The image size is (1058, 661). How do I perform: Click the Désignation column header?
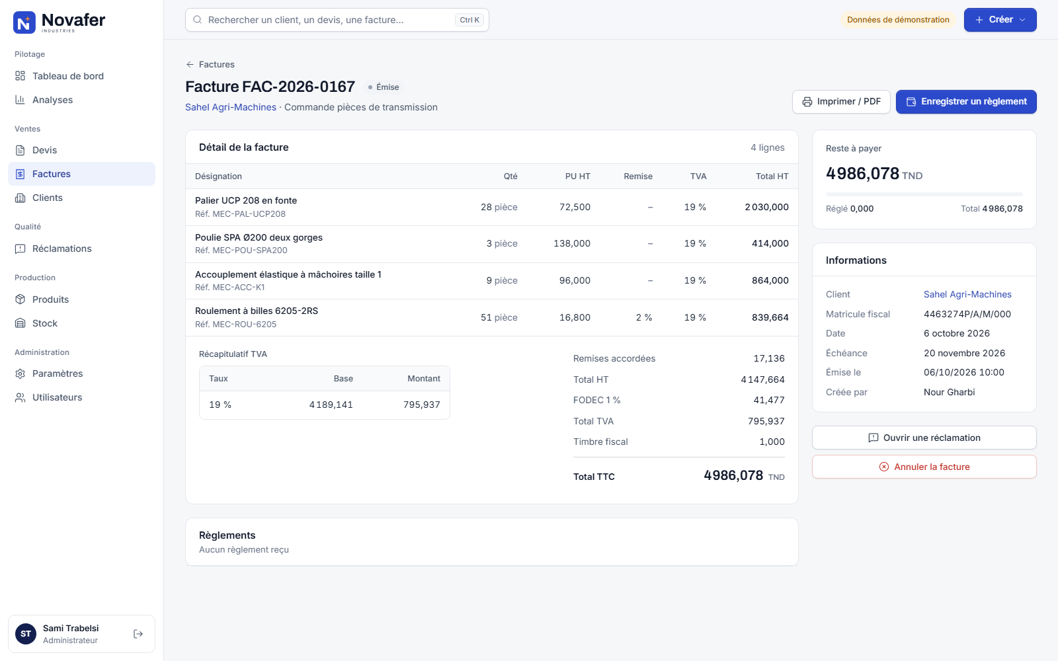coord(218,176)
